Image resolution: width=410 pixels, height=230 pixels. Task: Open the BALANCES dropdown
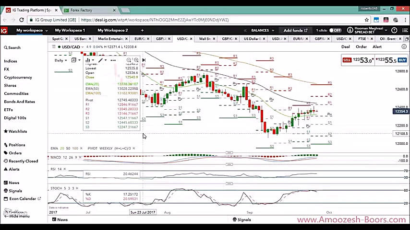tap(263, 30)
